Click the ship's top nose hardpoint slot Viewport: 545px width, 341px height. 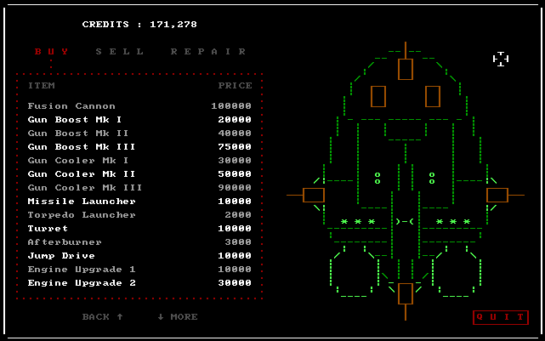(406, 69)
